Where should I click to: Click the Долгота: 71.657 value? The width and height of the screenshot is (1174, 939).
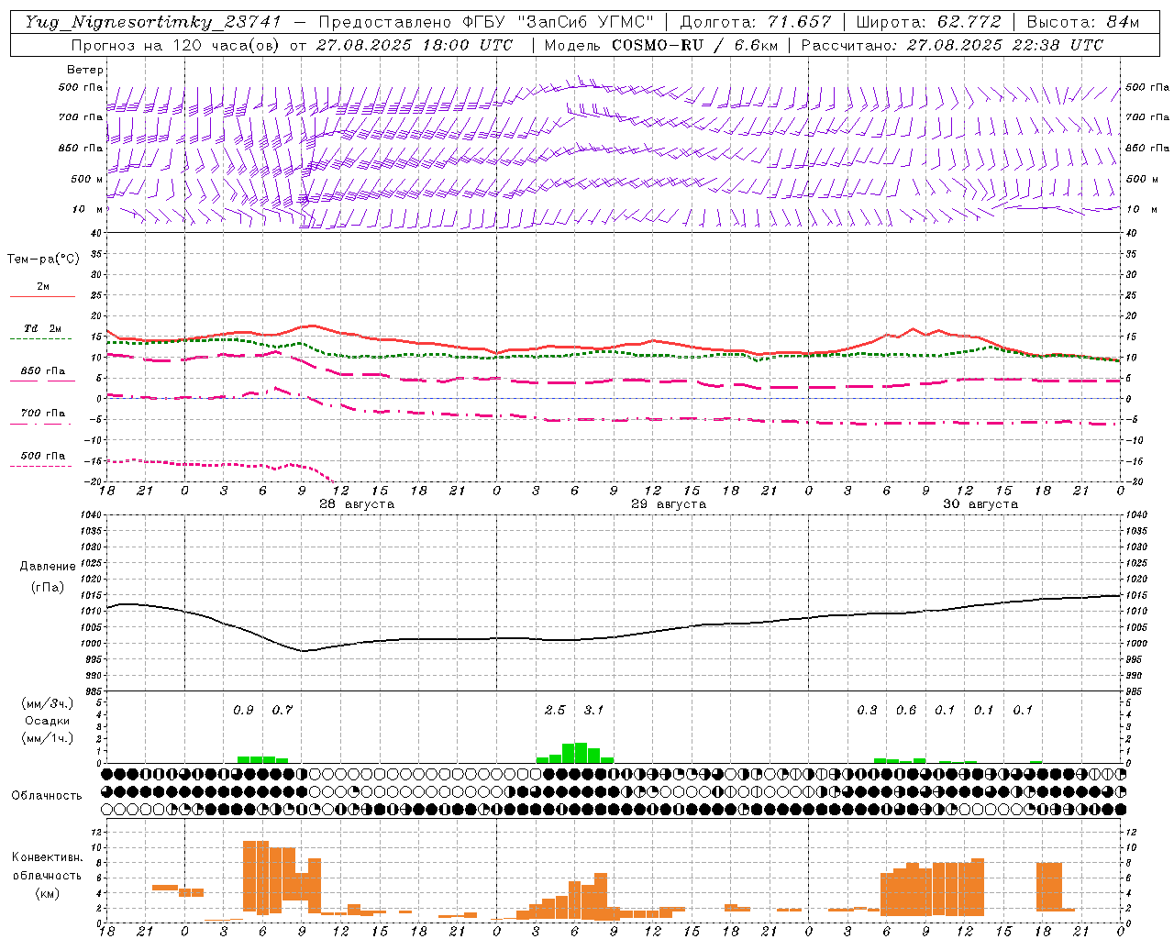pyautogui.click(x=756, y=22)
